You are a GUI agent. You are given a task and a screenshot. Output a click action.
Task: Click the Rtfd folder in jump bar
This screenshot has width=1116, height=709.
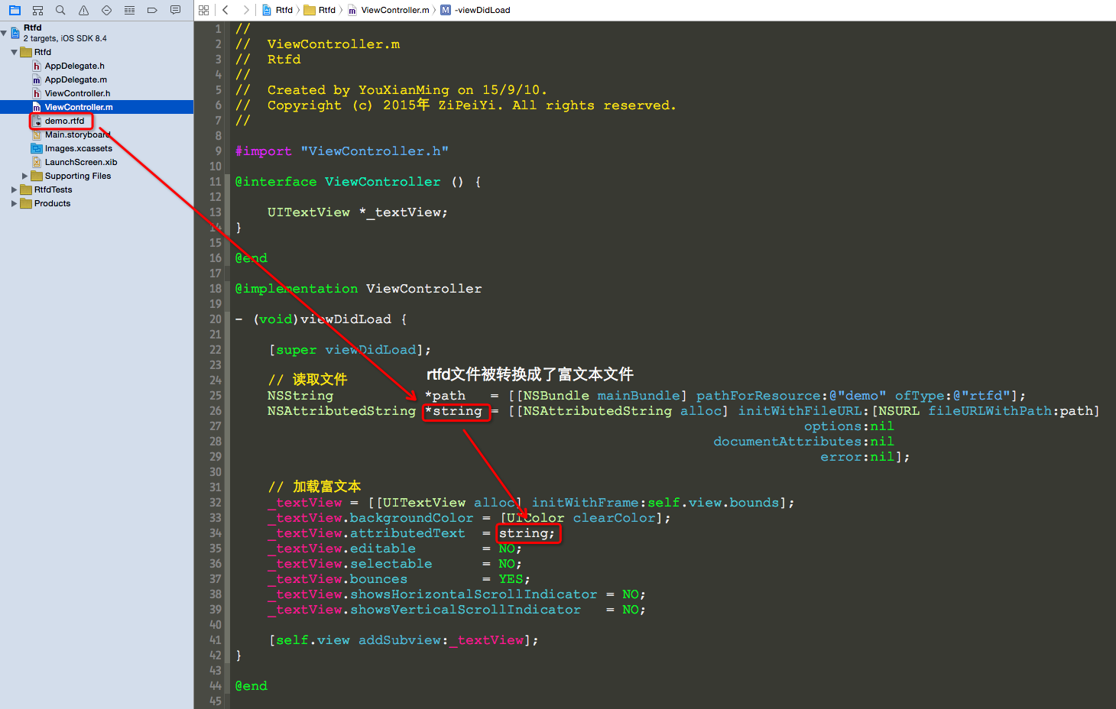(320, 10)
